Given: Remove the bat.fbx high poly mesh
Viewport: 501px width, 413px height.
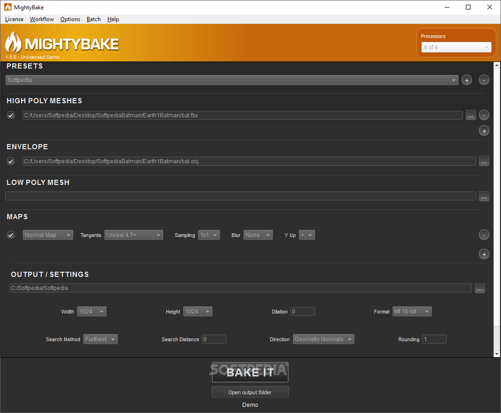Looking at the screenshot, I should point(484,115).
